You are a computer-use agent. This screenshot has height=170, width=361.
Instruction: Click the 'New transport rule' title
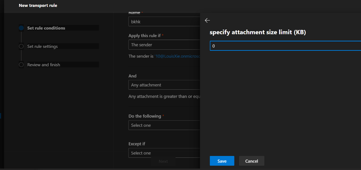(x=38, y=5)
